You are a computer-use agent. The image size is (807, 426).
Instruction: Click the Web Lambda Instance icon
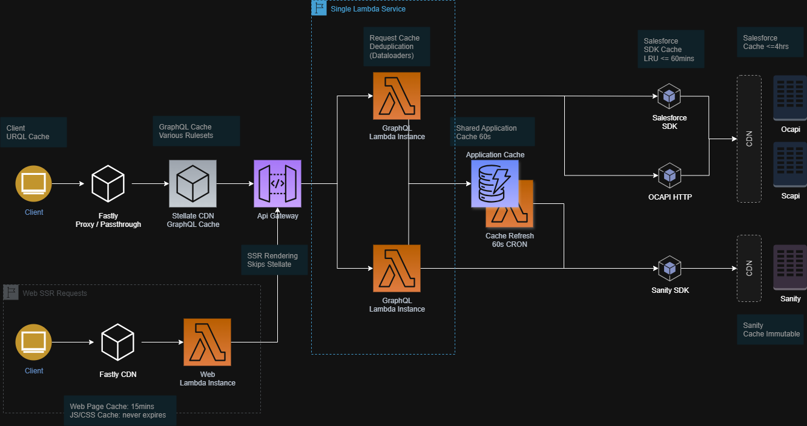coord(207,342)
